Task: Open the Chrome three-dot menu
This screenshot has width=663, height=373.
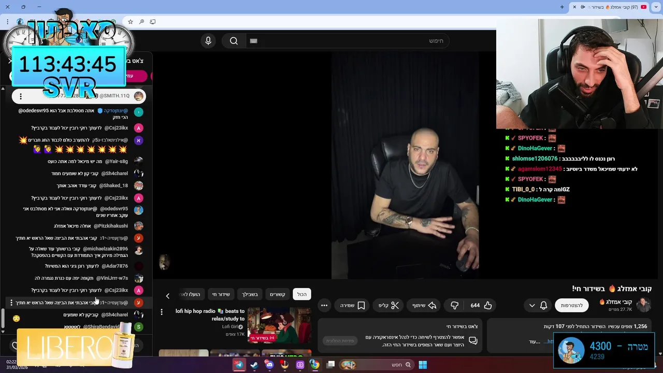Action: click(x=7, y=22)
